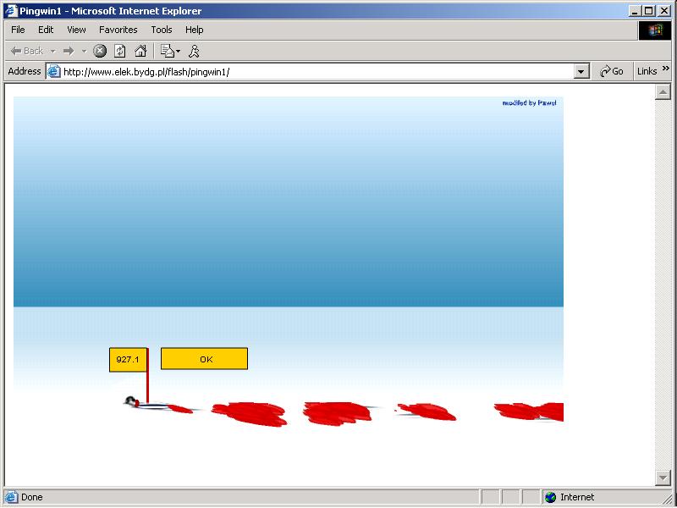Screen dimensions: 677x508
Task: Click the Edit page toolbar icon
Action: [168, 51]
